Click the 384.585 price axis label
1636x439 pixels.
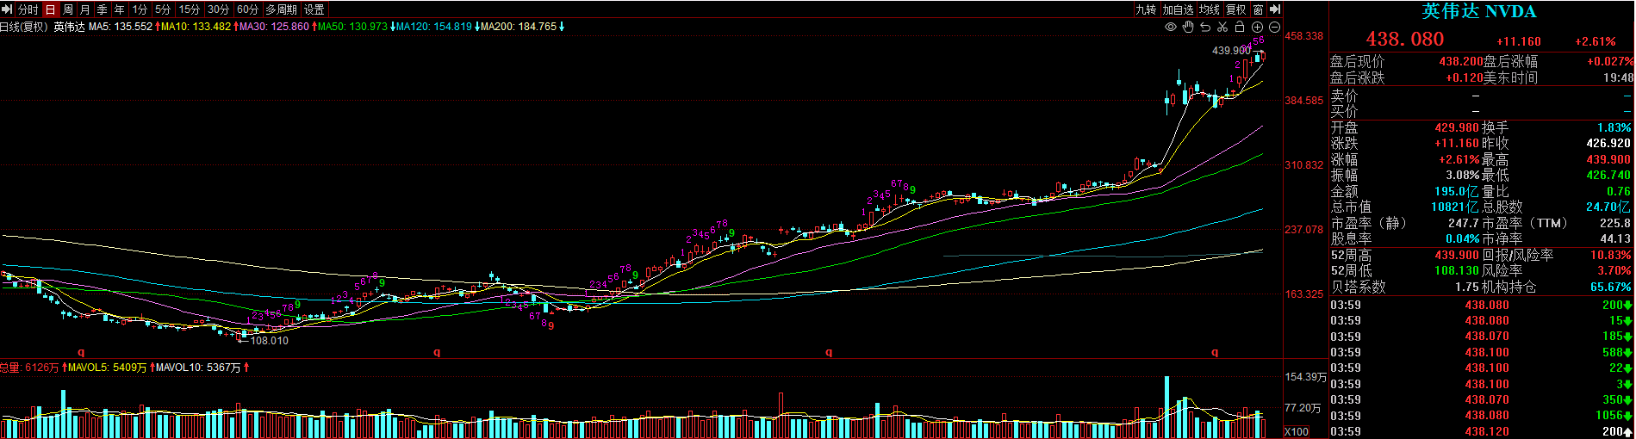[x=1303, y=101]
